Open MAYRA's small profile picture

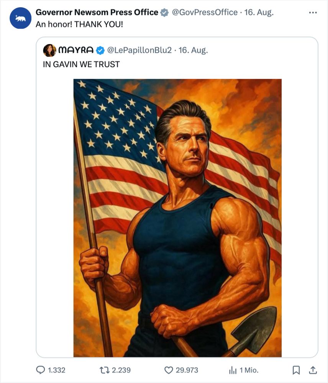point(49,50)
